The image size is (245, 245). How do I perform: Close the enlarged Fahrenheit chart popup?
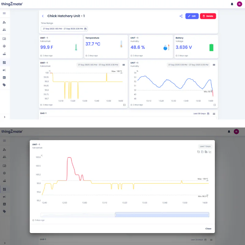[208, 228]
